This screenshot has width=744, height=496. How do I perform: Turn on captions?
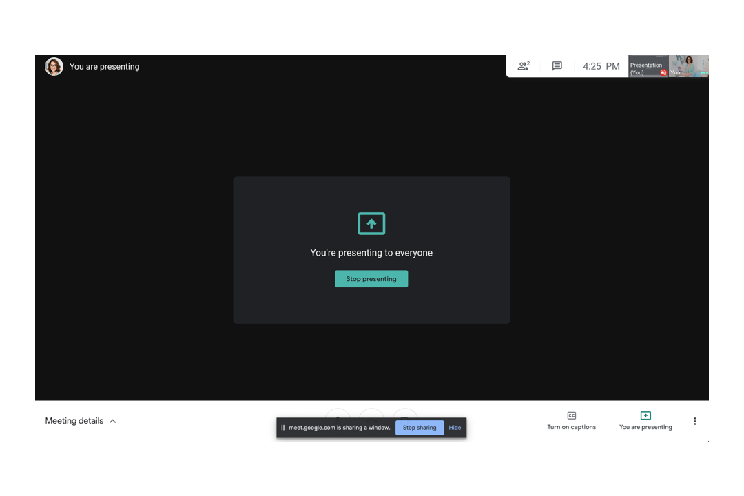(571, 421)
